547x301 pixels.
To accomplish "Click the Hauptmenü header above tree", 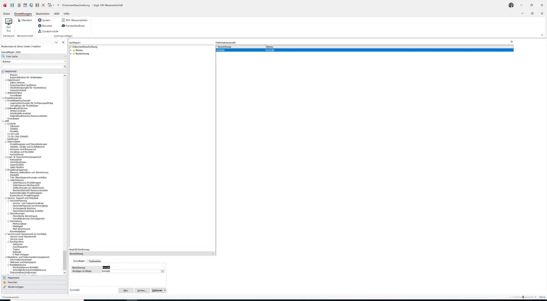I will (x=34, y=71).
